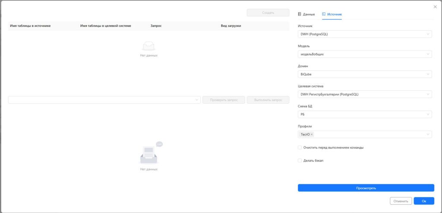Click the lower empty results illustration
This screenshot has width=442, height=213.
(150, 153)
